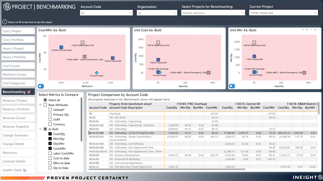
Task: Click metrics list vertical scrollbar
Action: 82,120
